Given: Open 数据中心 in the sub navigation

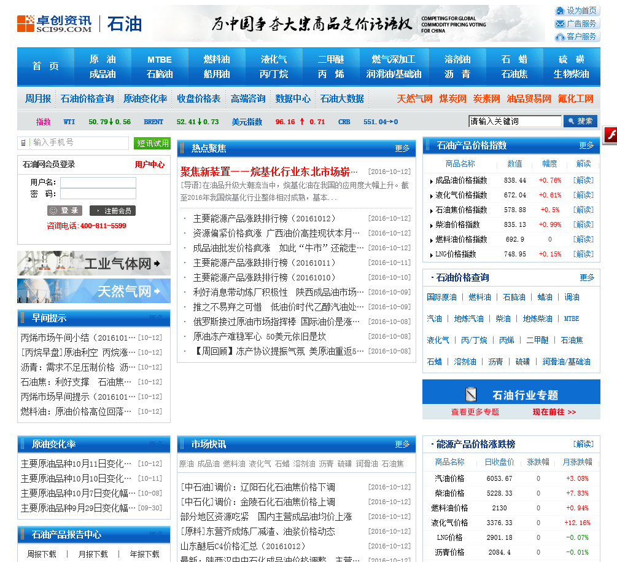Looking at the screenshot, I should click(293, 98).
